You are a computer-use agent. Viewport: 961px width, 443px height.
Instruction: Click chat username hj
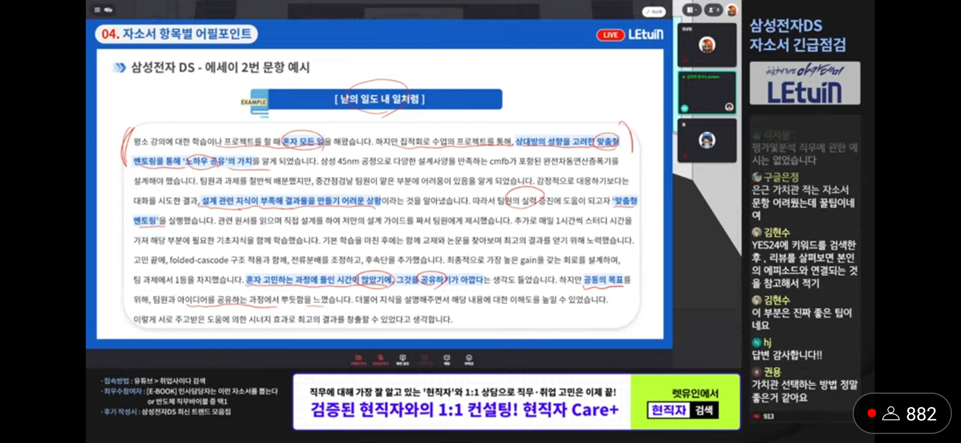767,342
